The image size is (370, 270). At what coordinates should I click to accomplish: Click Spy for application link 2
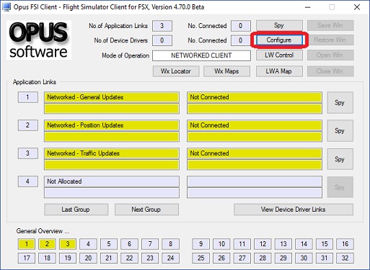[340, 131]
